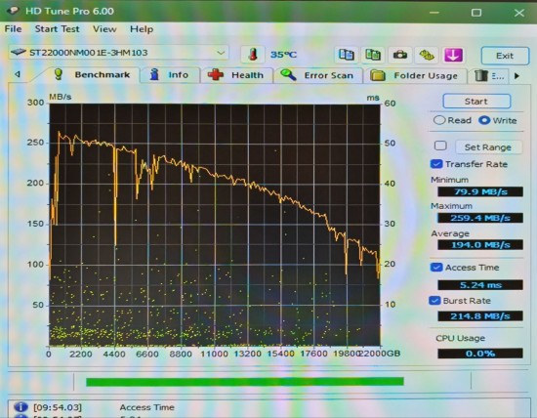This screenshot has height=418, width=537.
Task: Uncheck the Transfer Rate checkbox
Action: point(436,164)
